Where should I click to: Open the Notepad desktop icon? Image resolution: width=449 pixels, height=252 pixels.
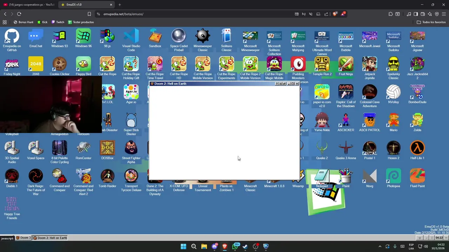coord(322,179)
